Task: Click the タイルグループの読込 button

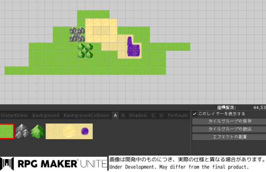Action: 230,129
